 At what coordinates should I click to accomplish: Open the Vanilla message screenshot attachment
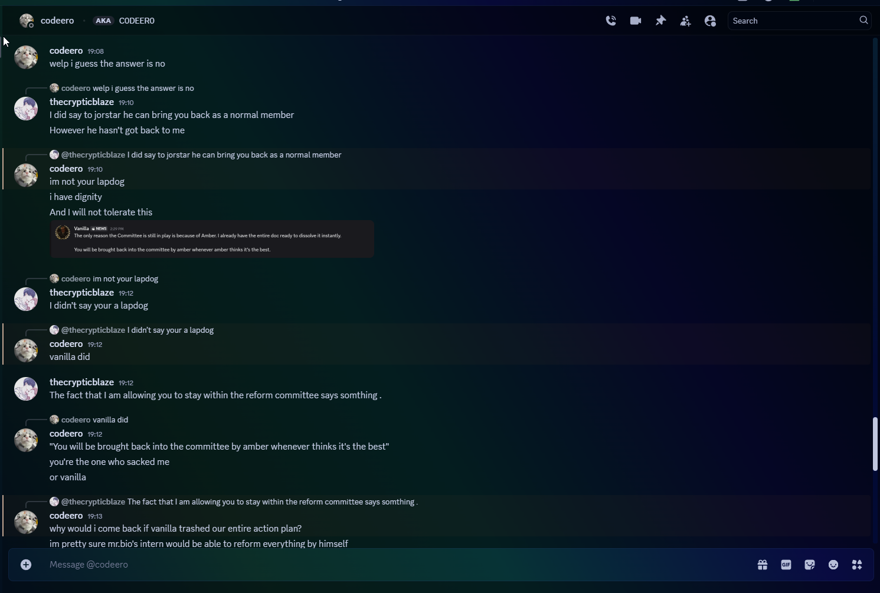(212, 239)
